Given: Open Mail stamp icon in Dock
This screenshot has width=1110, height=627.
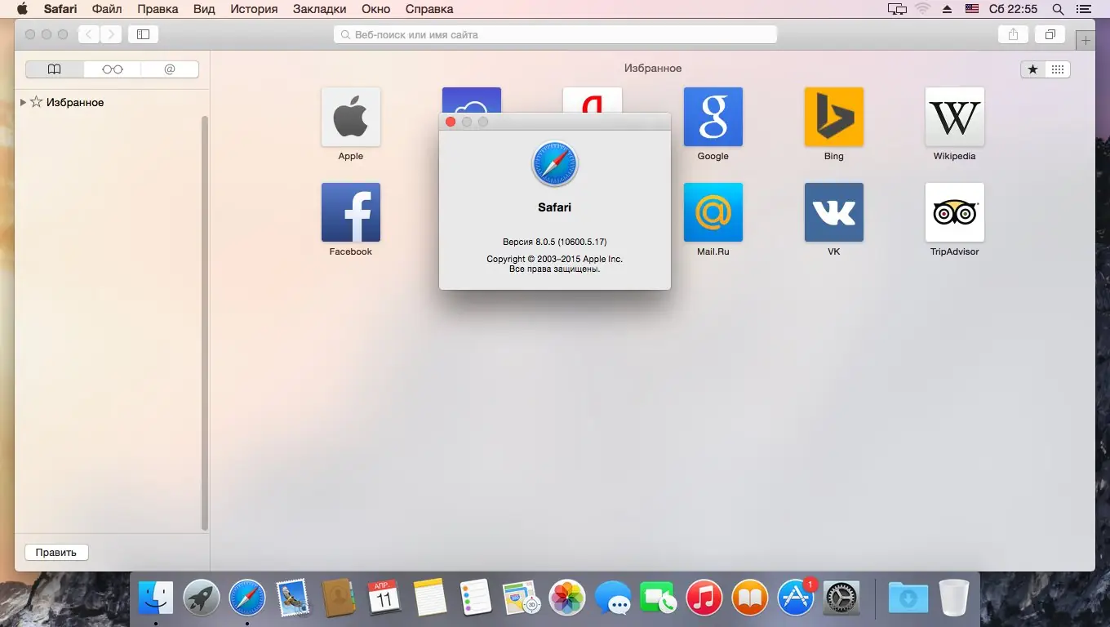Looking at the screenshot, I should tap(292, 598).
